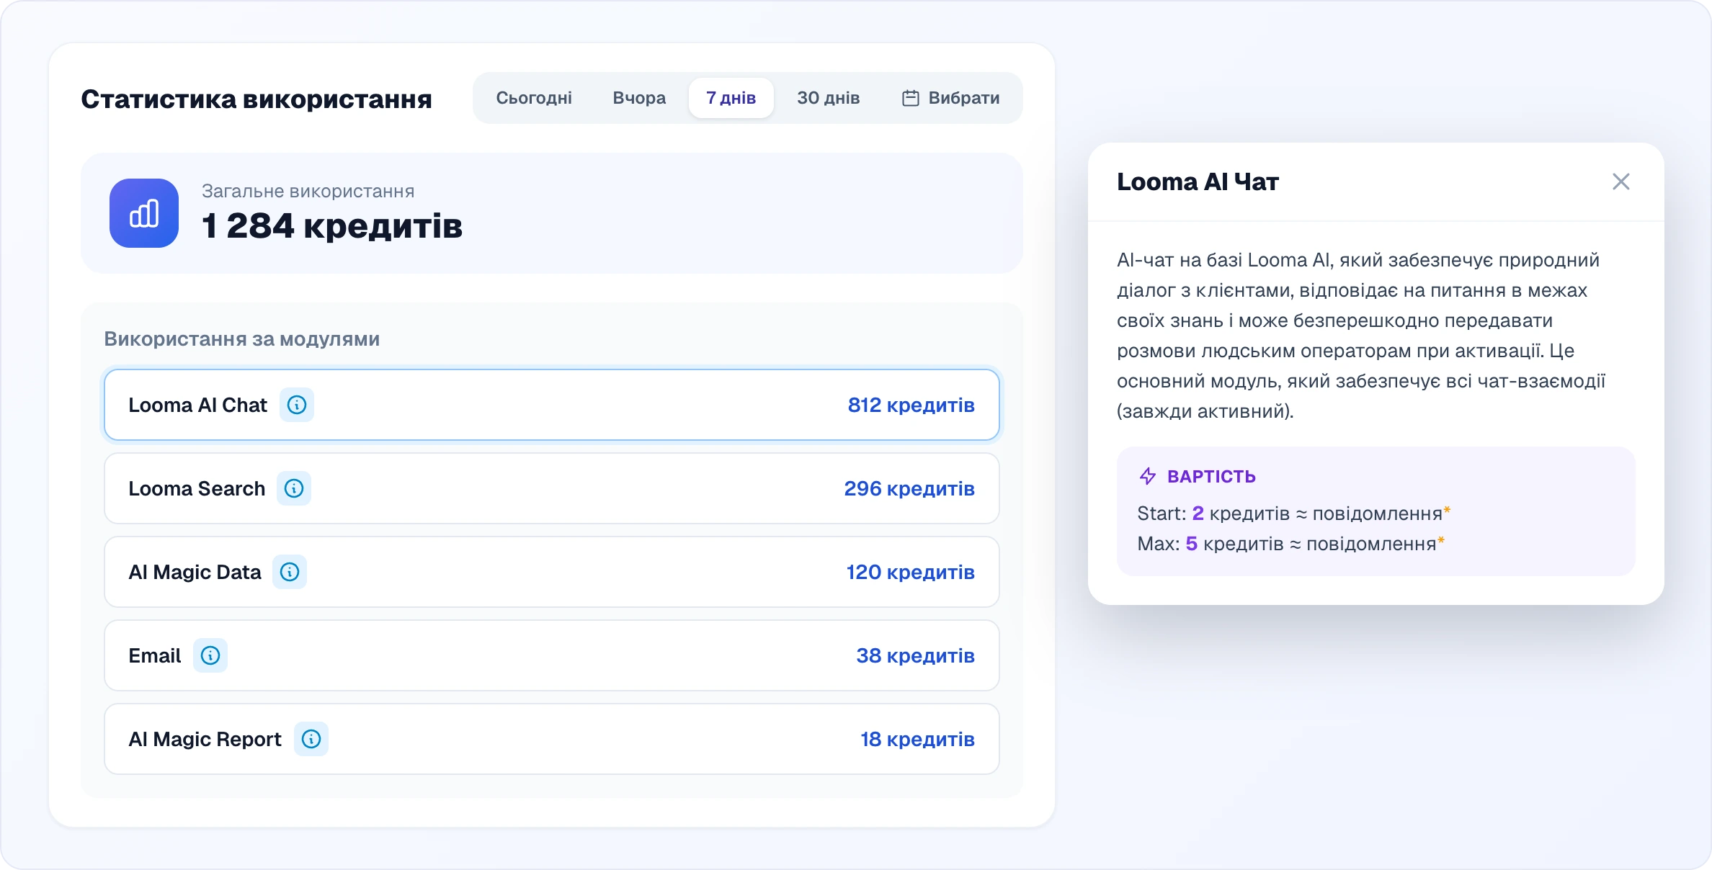Click the 1 284 кредитів total

click(332, 225)
